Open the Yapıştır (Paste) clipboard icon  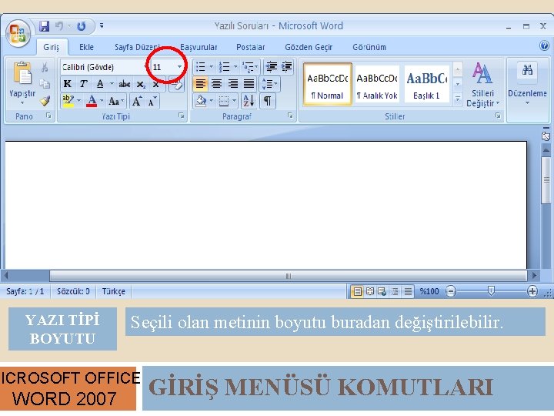(22, 73)
